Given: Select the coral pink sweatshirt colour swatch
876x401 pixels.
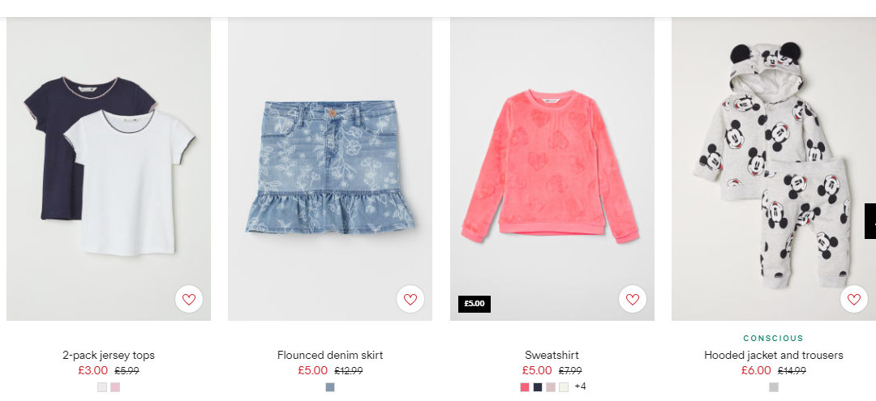Looking at the screenshot, I should (525, 387).
